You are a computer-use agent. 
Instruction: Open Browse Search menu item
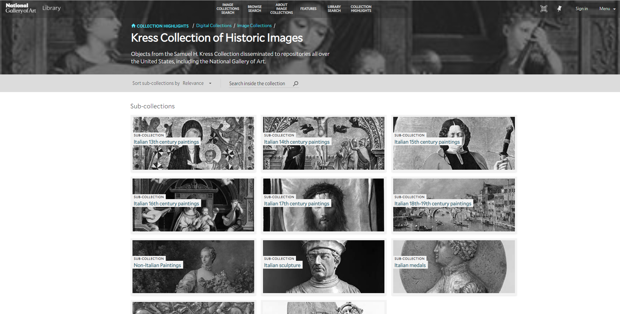(x=255, y=9)
